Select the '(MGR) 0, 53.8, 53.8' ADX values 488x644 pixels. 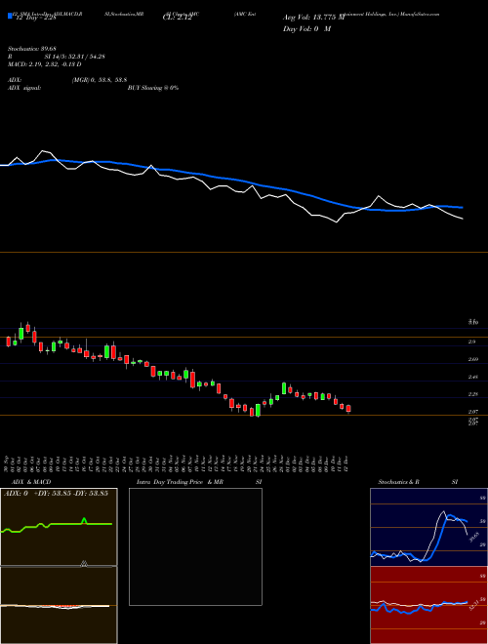coord(99,80)
